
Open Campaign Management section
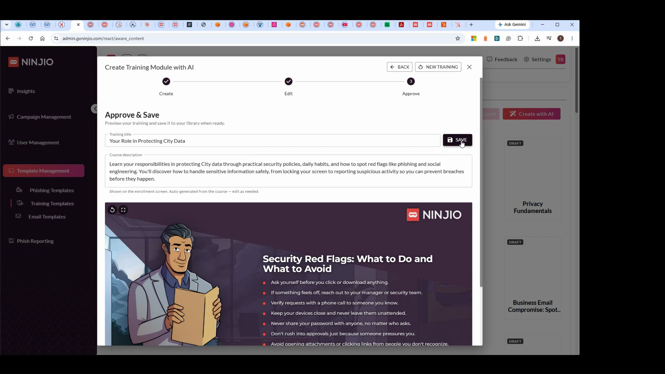click(44, 117)
